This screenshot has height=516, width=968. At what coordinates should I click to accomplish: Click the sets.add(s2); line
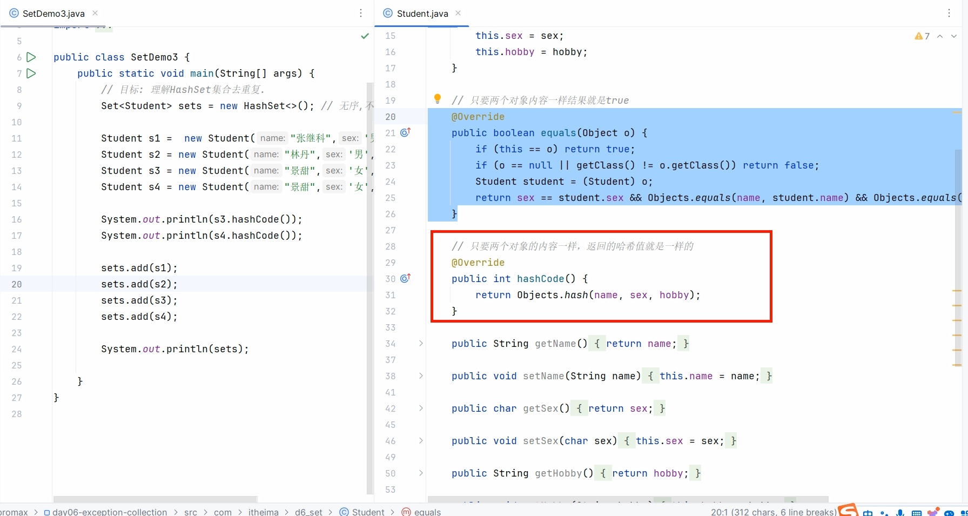[x=139, y=284]
